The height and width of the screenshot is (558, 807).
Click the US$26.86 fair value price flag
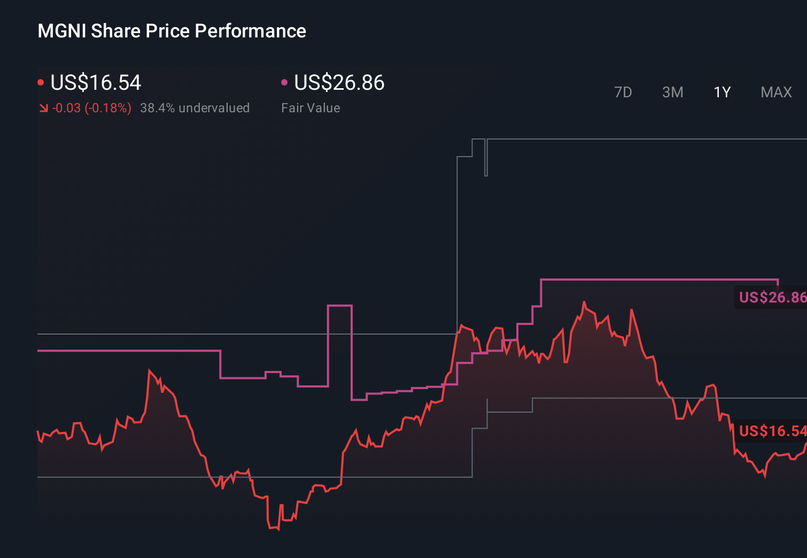coord(771,298)
